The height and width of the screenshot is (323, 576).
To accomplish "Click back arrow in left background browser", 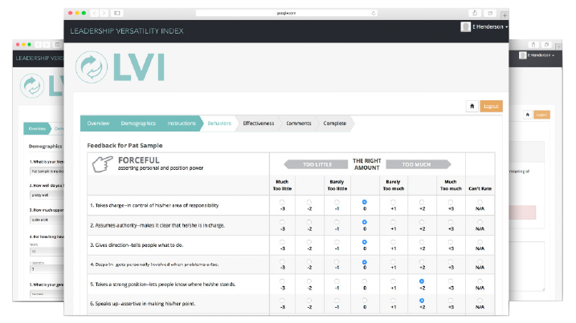I will (x=39, y=44).
